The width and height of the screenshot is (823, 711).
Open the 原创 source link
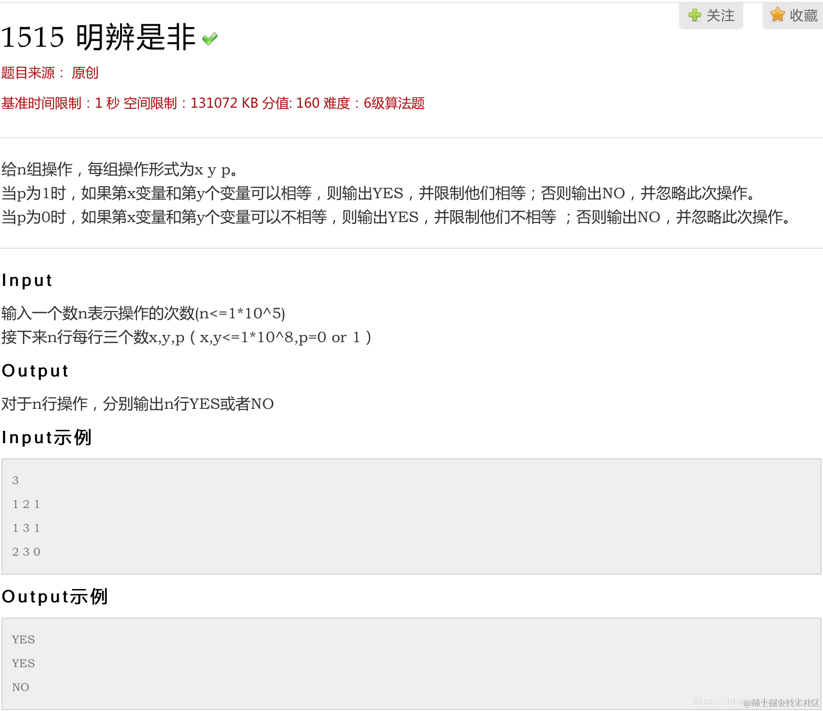[85, 73]
